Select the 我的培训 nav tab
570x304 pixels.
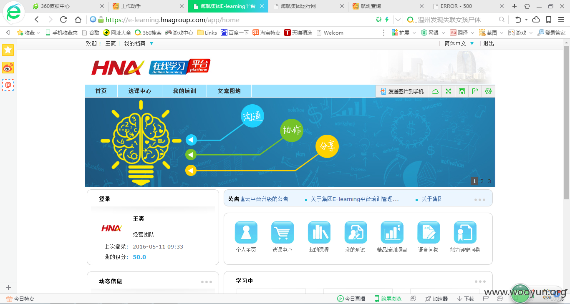(x=184, y=91)
